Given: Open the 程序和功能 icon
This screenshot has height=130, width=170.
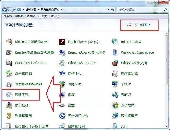Looking at the screenshot, I should point(115,74).
